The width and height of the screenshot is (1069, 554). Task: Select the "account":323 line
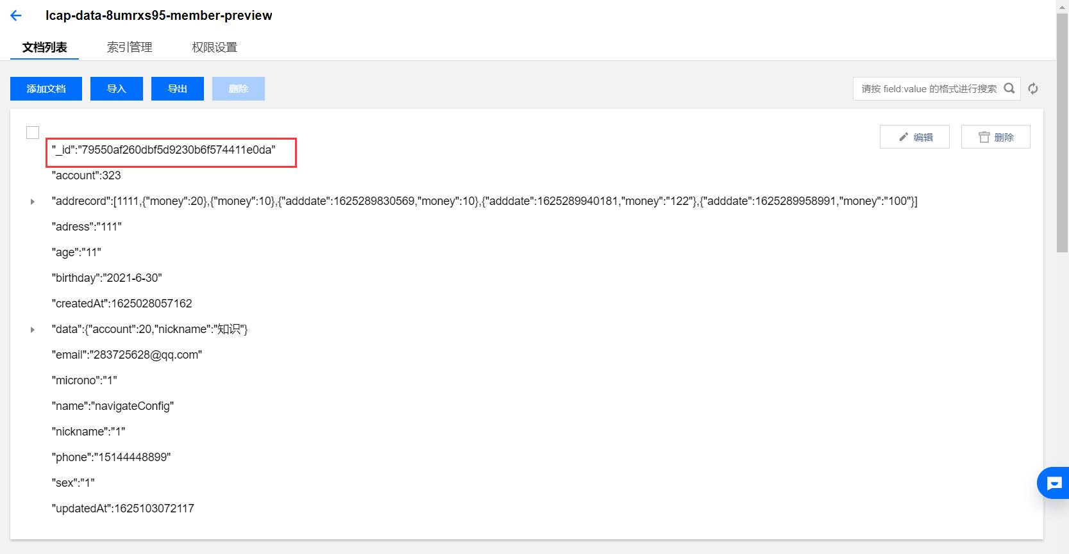[87, 175]
